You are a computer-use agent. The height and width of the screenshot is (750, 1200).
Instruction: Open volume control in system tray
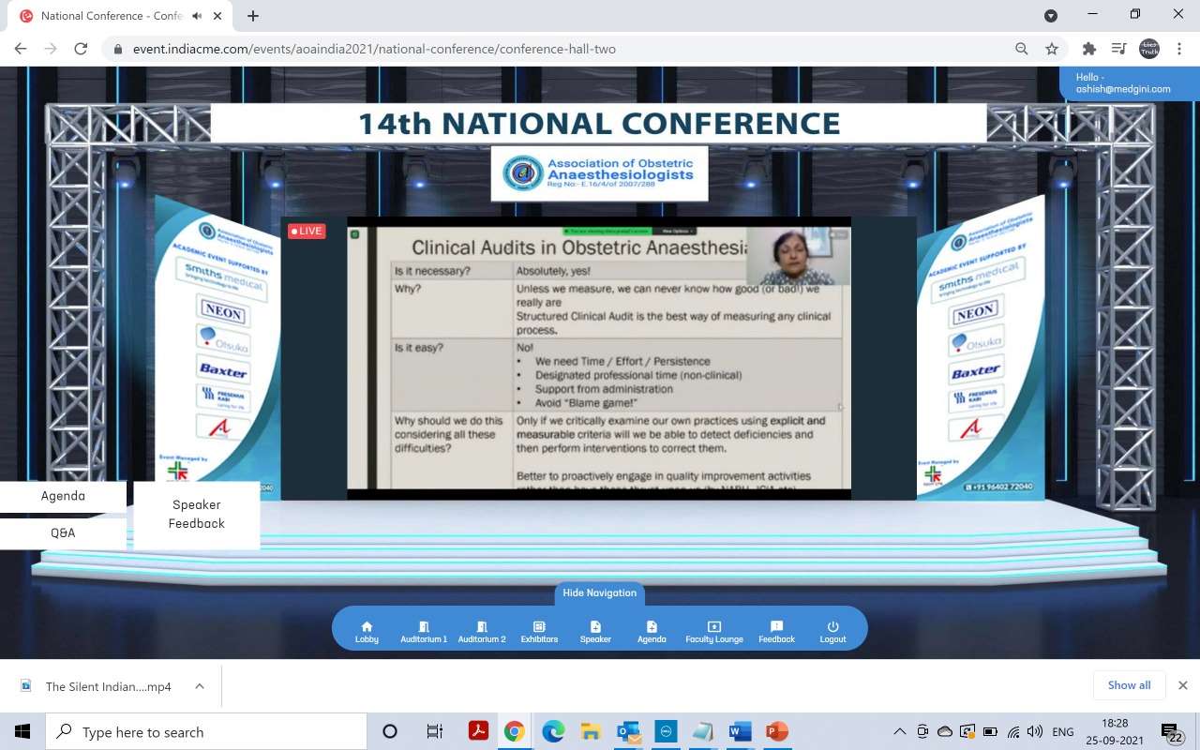point(1034,731)
